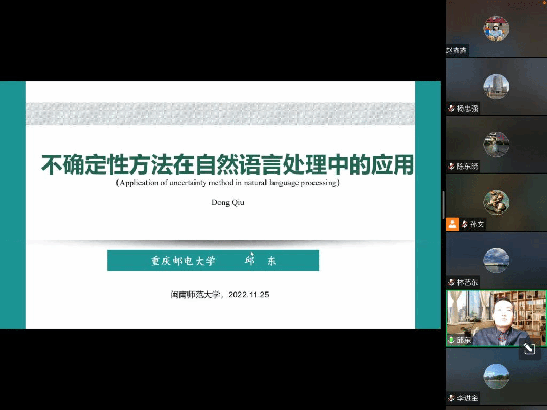Click the green active microphone icon for 邱东
The height and width of the screenshot is (410, 547).
(x=451, y=340)
